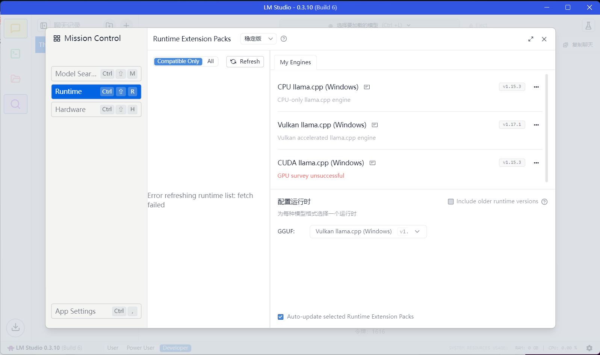Create a new chat folder icon
The image size is (600, 355).
tap(109, 26)
